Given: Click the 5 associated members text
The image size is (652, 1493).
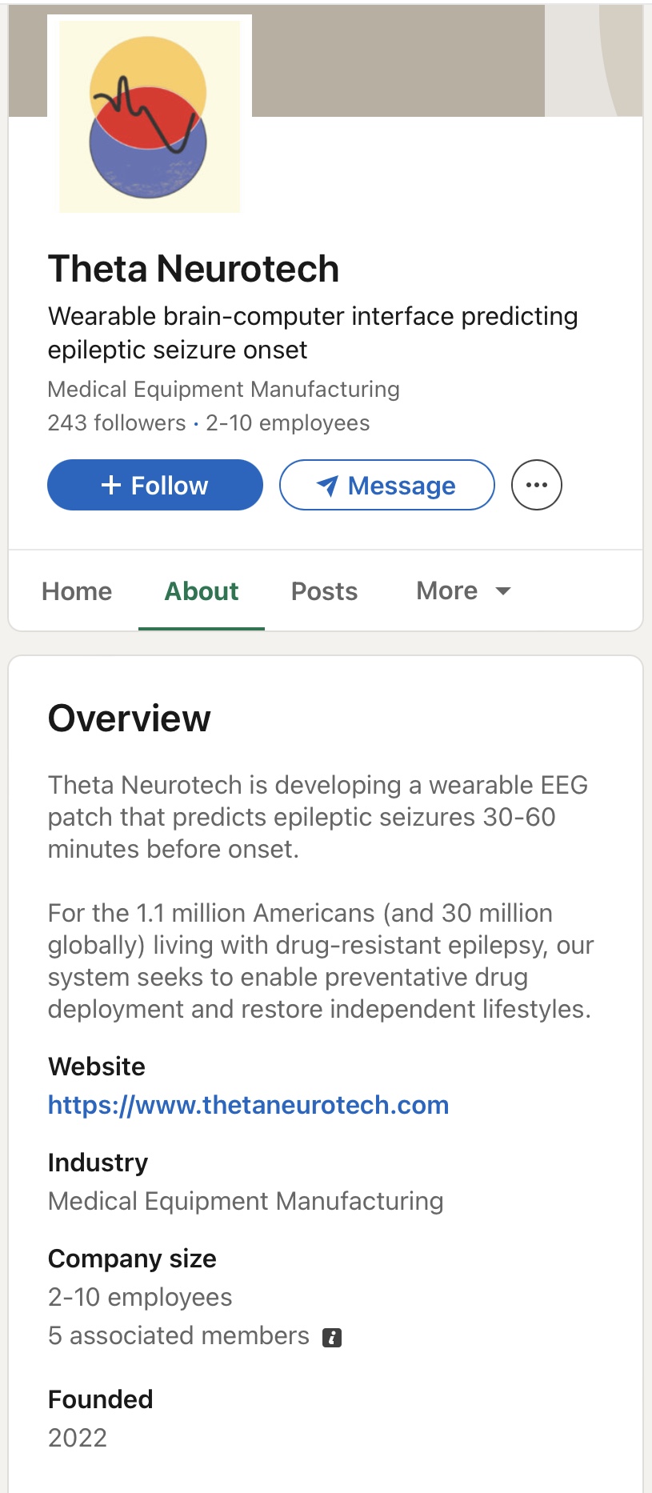Looking at the screenshot, I should click(178, 1335).
